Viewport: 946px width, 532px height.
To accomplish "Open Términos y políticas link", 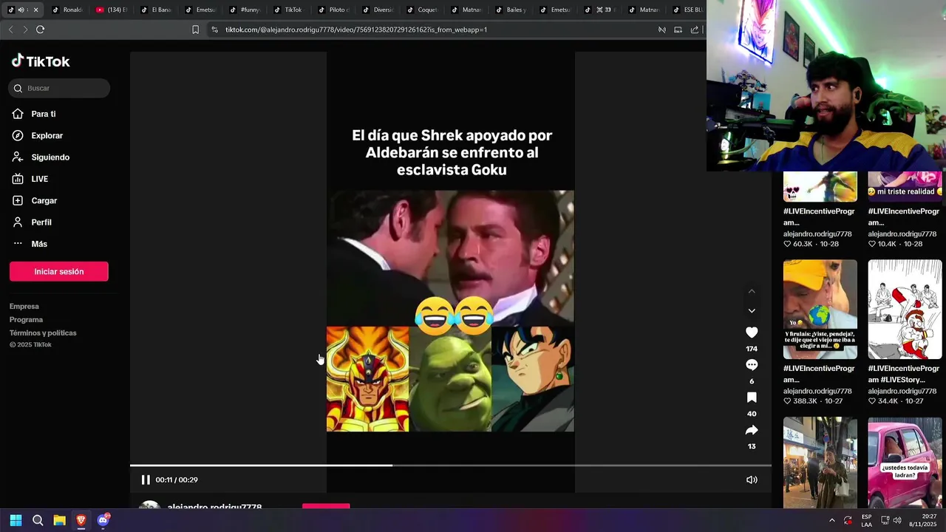I will (x=43, y=332).
